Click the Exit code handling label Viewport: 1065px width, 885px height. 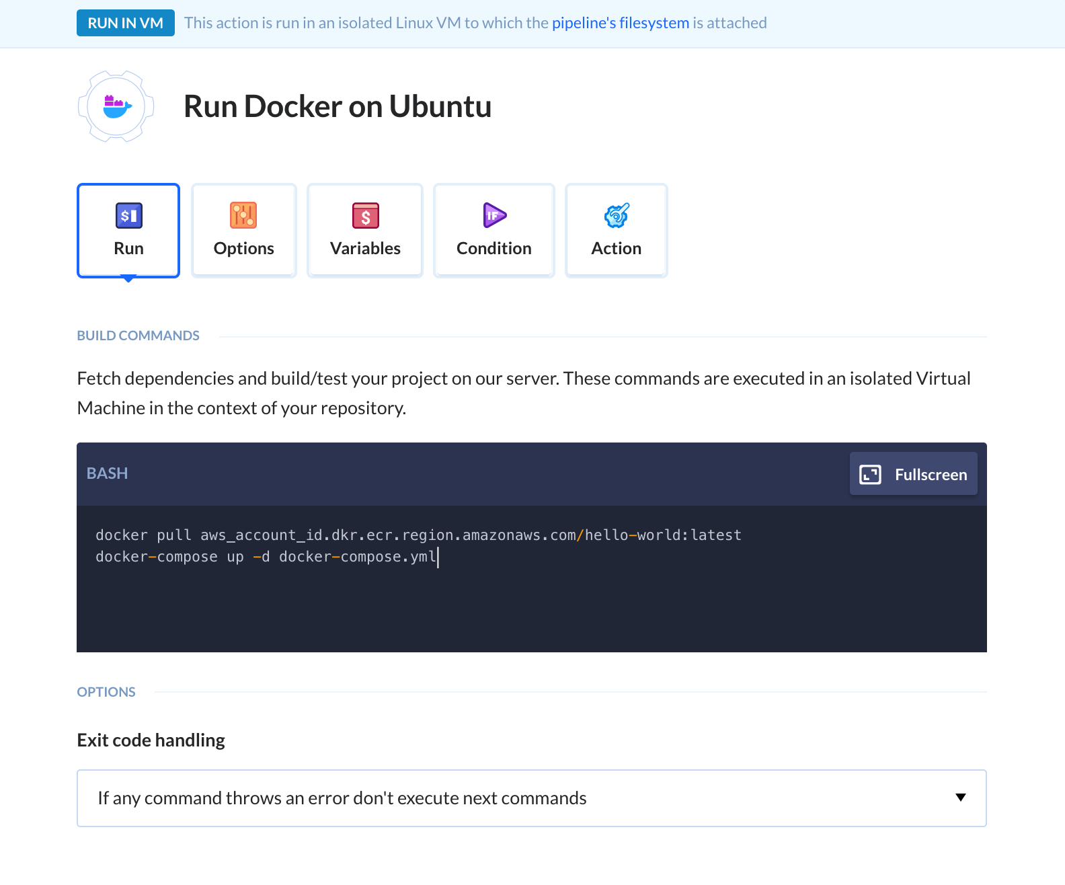[151, 740]
